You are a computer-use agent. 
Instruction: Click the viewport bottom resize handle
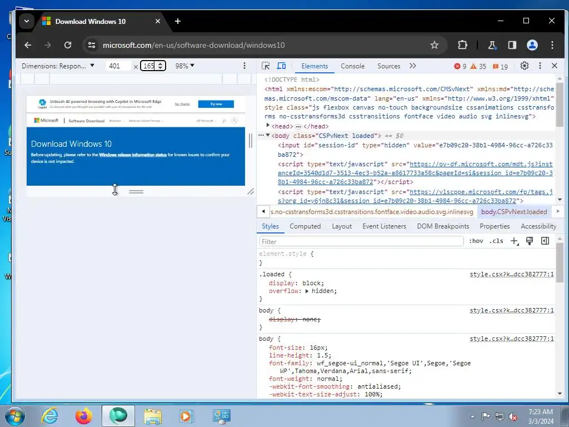pos(136,192)
